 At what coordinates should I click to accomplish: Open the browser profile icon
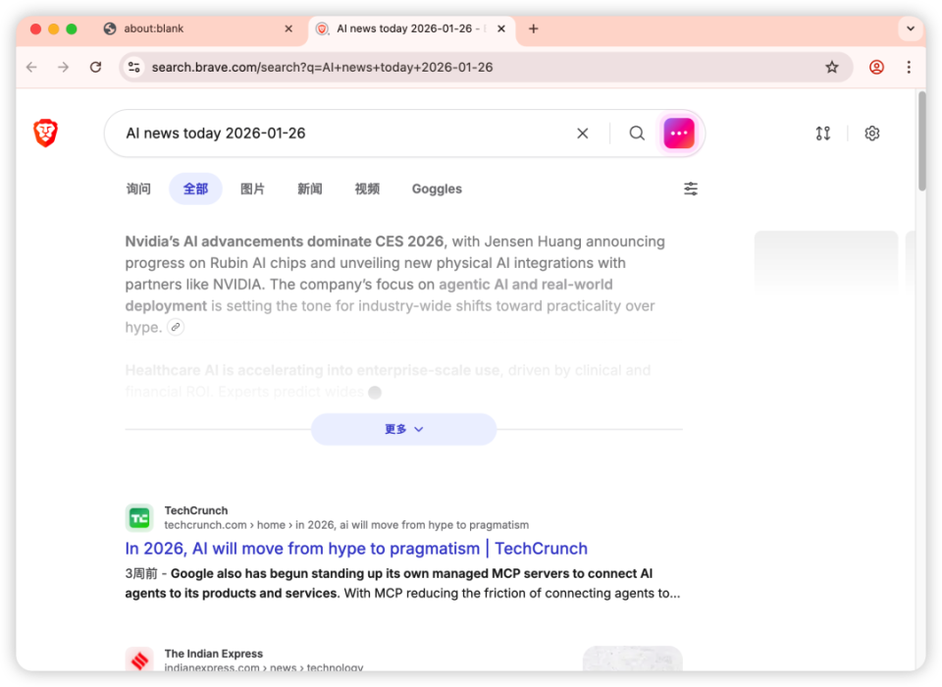[x=876, y=67]
